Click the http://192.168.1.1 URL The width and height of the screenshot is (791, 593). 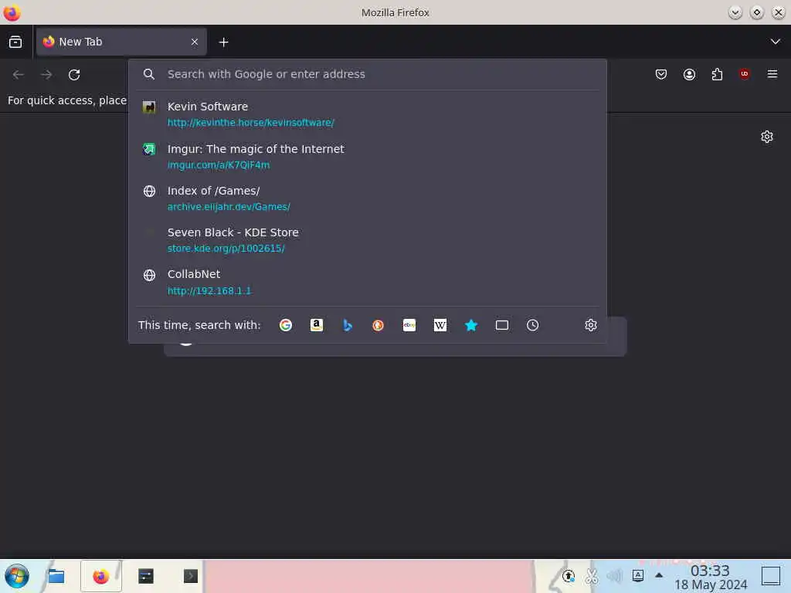209,291
